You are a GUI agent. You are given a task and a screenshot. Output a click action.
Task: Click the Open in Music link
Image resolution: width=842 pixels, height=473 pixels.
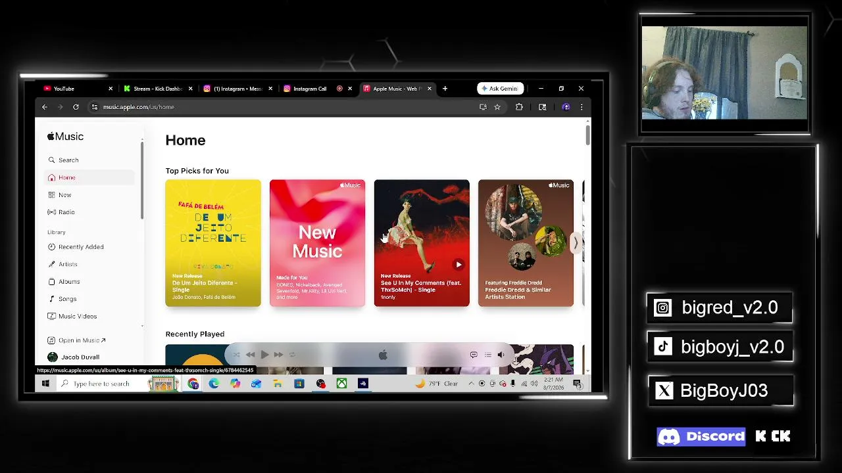pos(77,340)
